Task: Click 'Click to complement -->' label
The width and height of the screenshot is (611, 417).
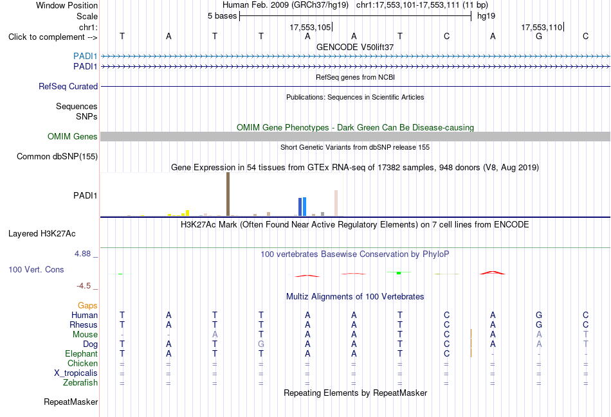Action: click(x=53, y=37)
